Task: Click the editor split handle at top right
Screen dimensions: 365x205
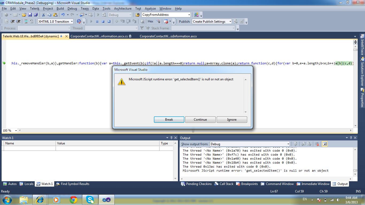Action: (x=355, y=42)
